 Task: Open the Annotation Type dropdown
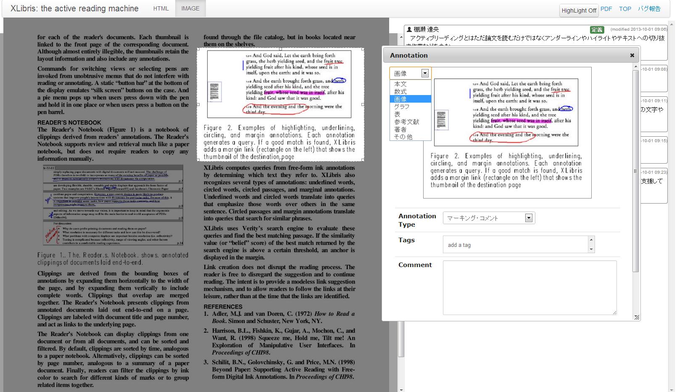[x=489, y=218]
